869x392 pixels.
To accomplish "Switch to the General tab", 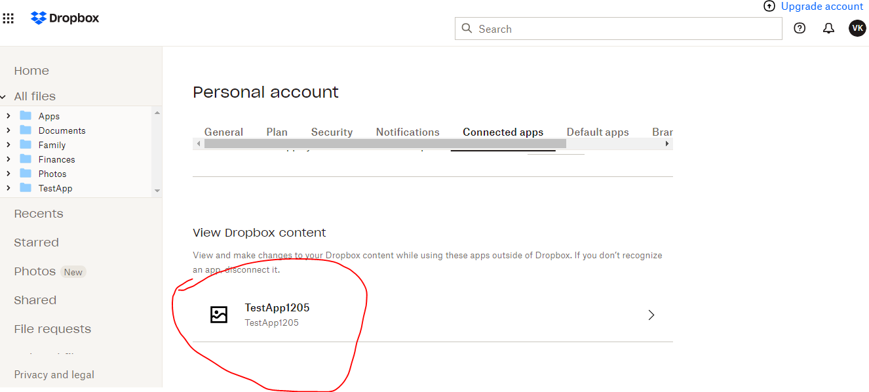I will click(223, 132).
